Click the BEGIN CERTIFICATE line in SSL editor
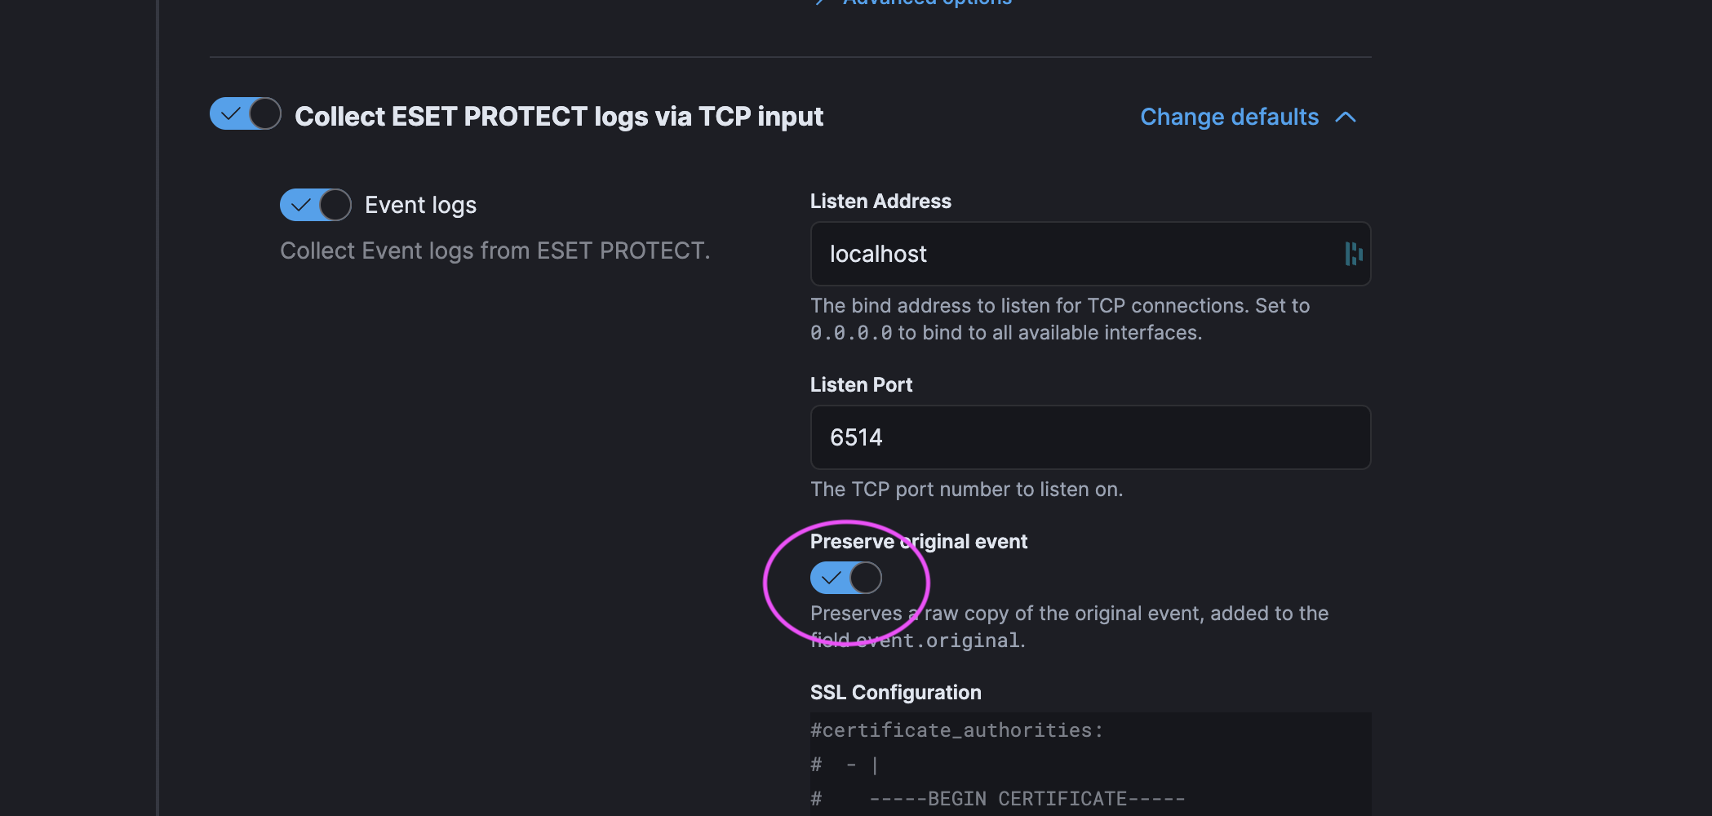Screen dimensions: 1712x816 [x=1027, y=799]
